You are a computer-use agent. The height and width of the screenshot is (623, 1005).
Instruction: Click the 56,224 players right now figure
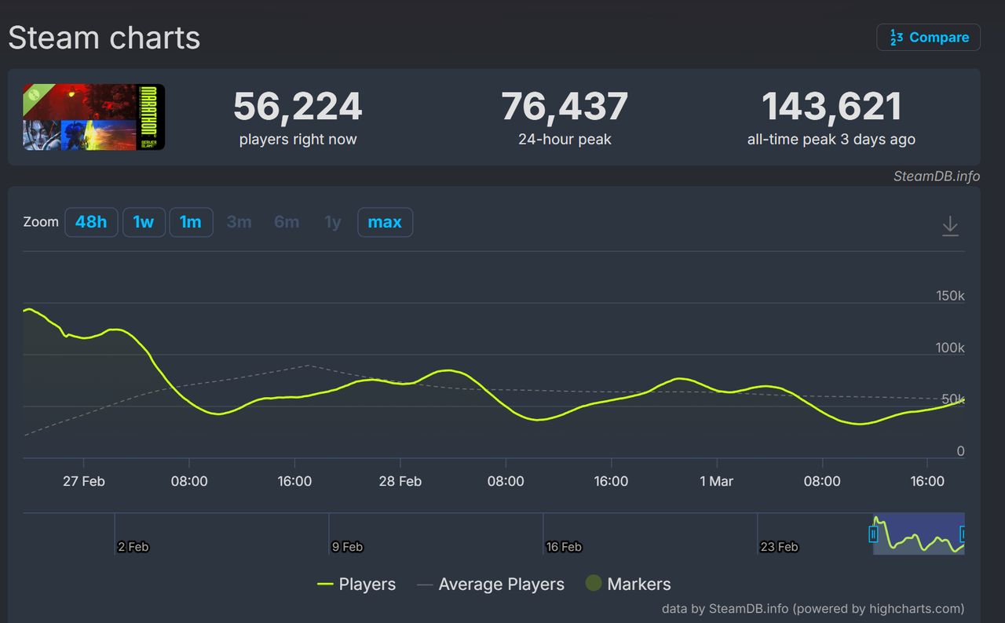click(298, 107)
